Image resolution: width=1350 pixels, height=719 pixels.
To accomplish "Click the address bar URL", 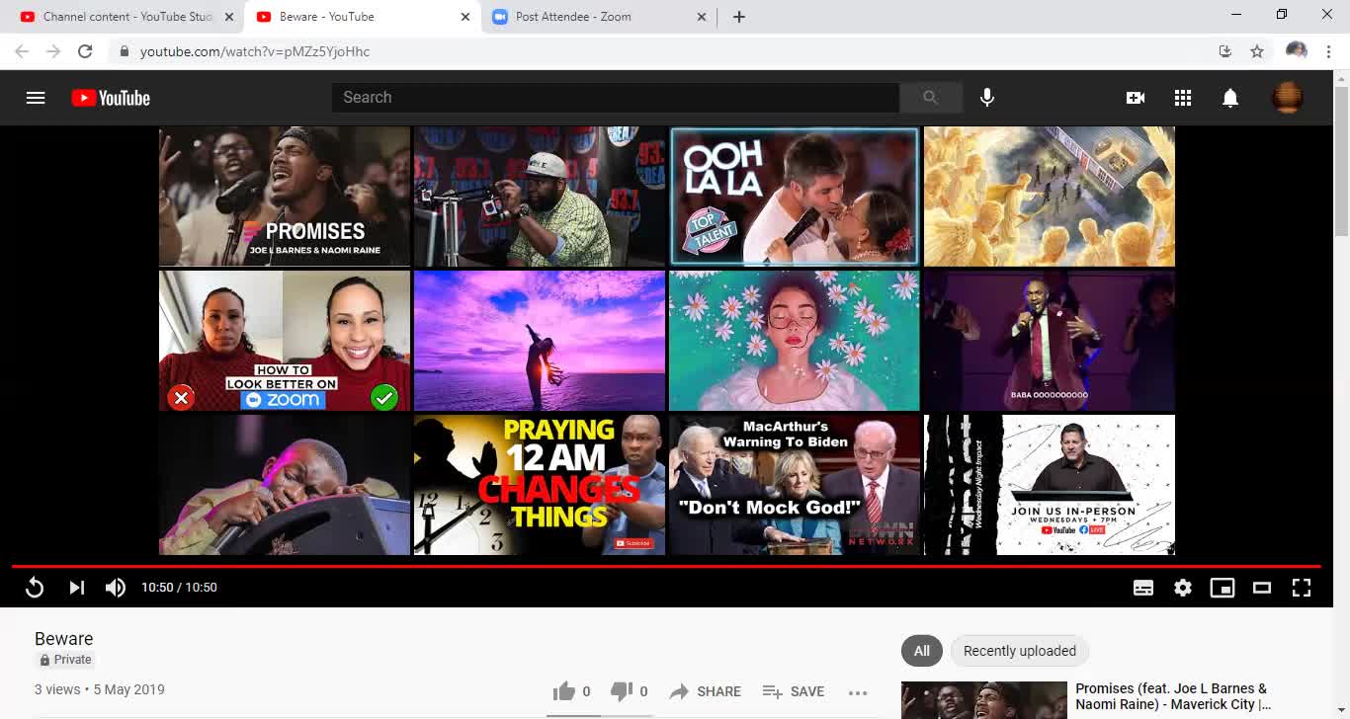I will point(255,51).
